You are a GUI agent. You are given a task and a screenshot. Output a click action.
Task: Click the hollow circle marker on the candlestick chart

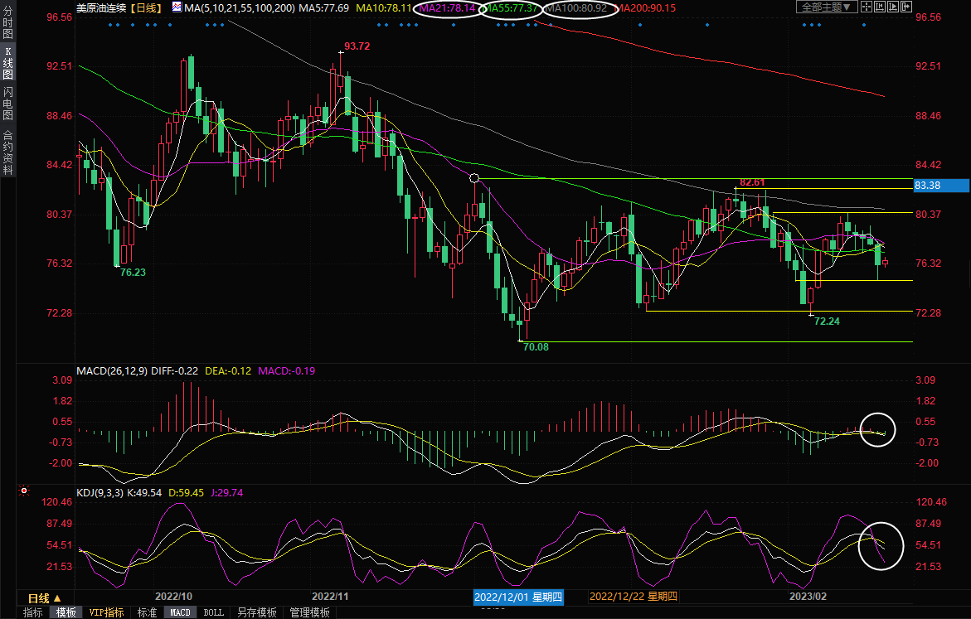474,178
